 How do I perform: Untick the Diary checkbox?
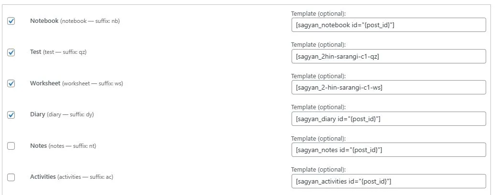tap(11, 115)
